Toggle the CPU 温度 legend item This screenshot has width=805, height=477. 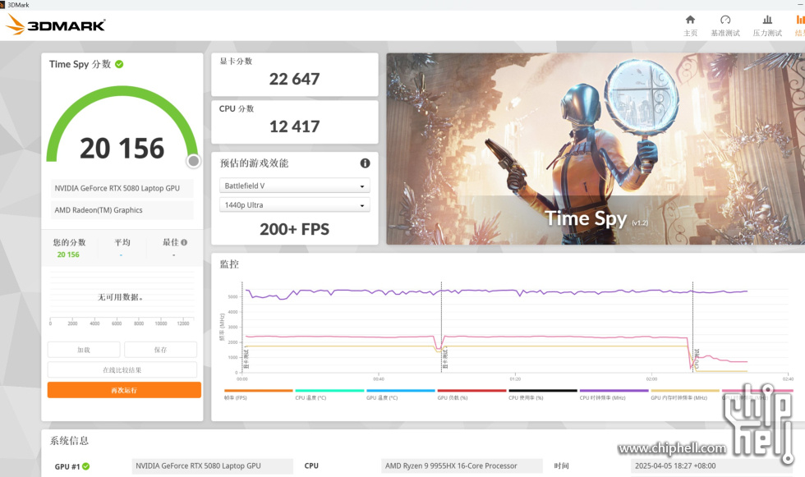tap(329, 394)
